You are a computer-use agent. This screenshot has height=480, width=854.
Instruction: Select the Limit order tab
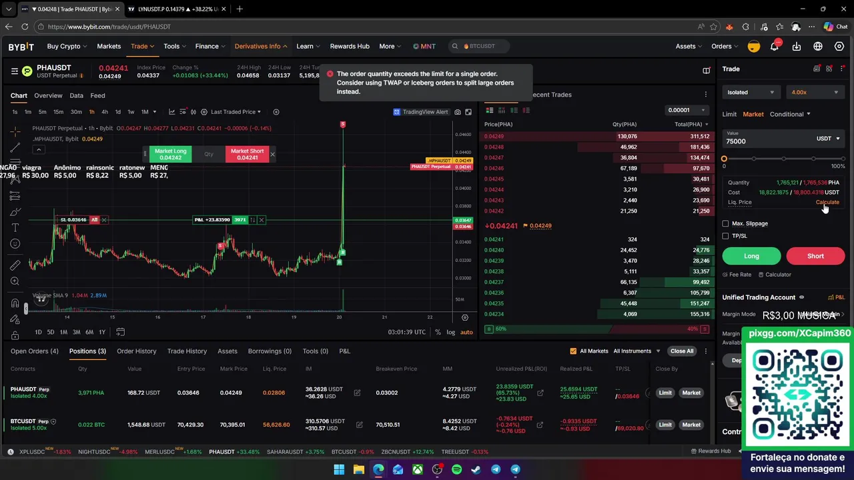click(x=729, y=114)
